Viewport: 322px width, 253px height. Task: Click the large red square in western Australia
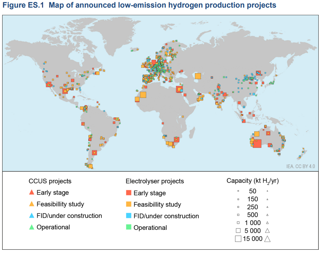(x=257, y=144)
